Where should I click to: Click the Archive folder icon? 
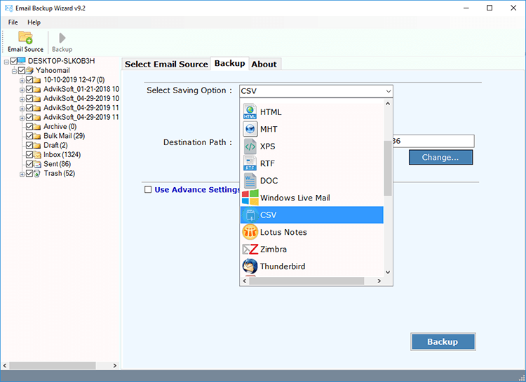pos(37,126)
